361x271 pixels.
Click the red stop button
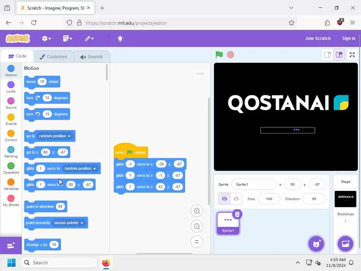(x=231, y=55)
